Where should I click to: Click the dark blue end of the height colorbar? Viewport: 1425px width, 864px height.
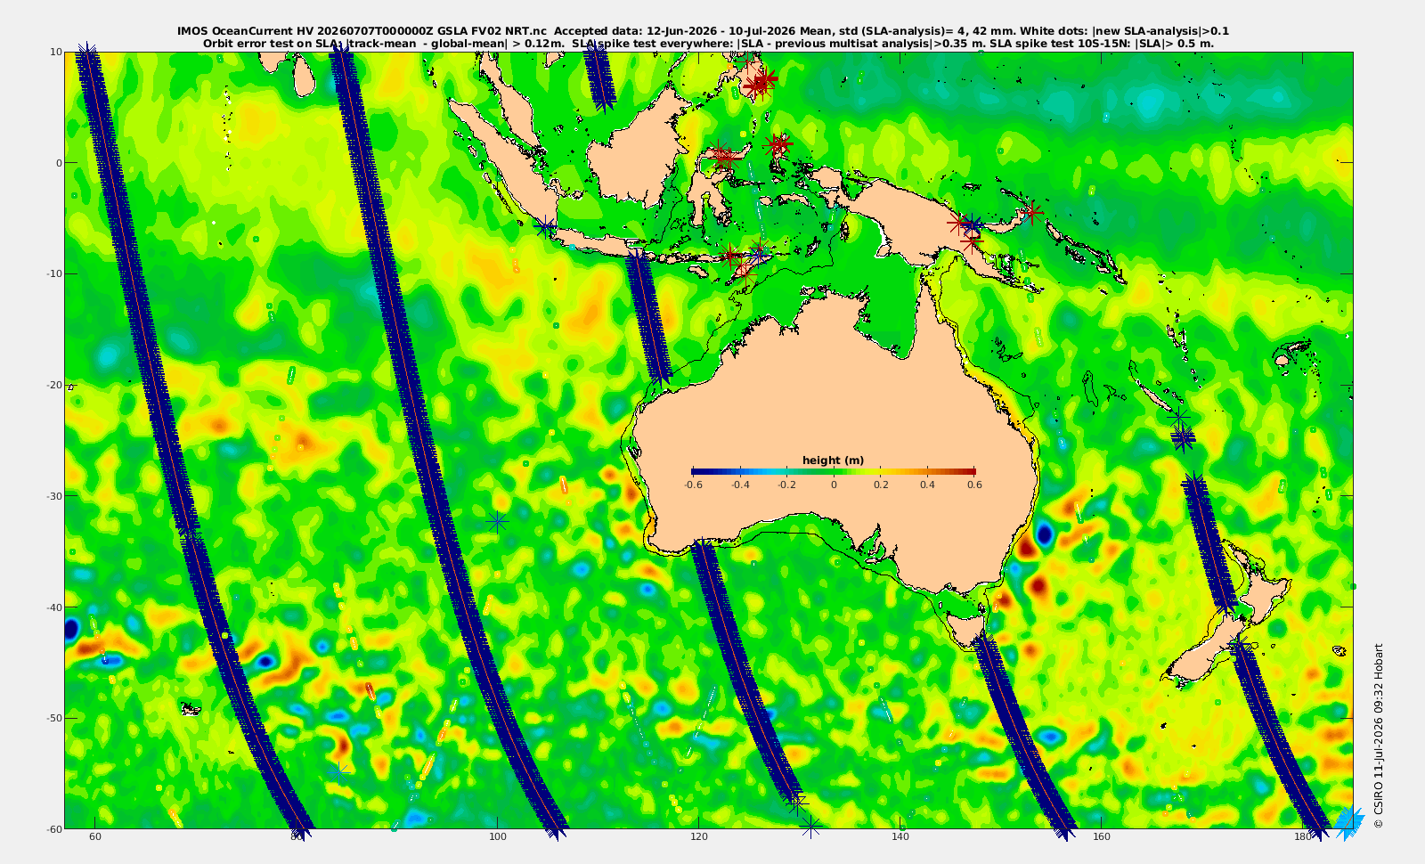[x=696, y=471]
